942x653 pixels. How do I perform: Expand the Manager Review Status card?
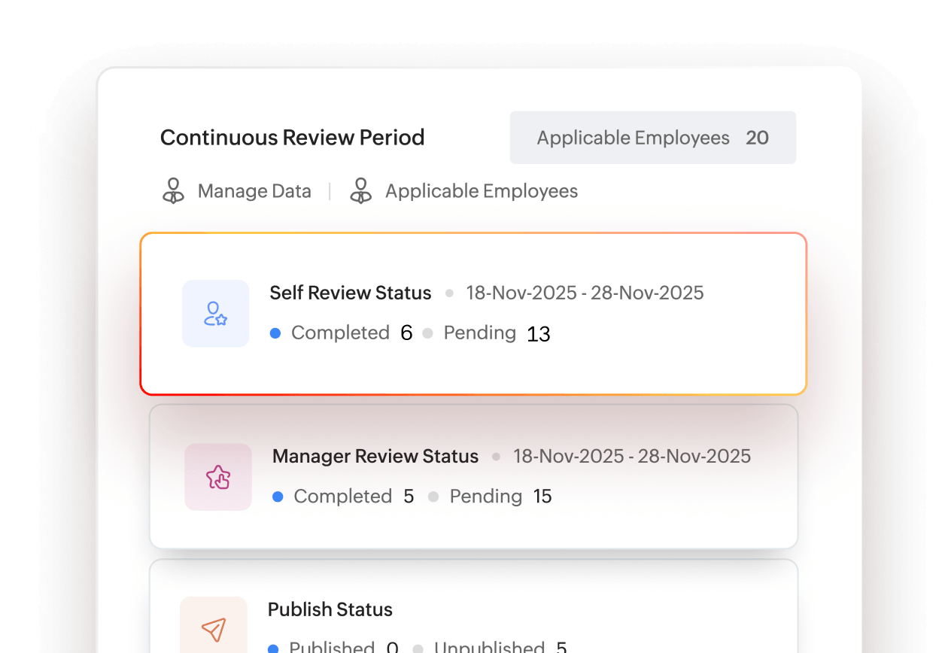point(473,475)
